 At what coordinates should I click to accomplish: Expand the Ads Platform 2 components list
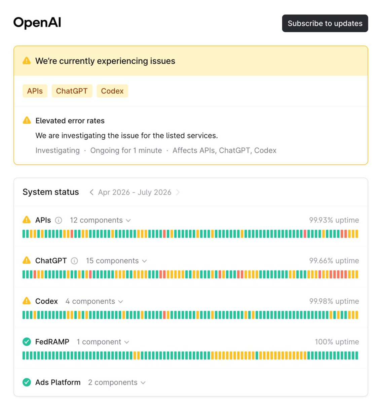(x=117, y=382)
